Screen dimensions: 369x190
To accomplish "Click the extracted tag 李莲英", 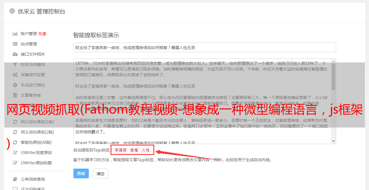I will pyautogui.click(x=121, y=150).
